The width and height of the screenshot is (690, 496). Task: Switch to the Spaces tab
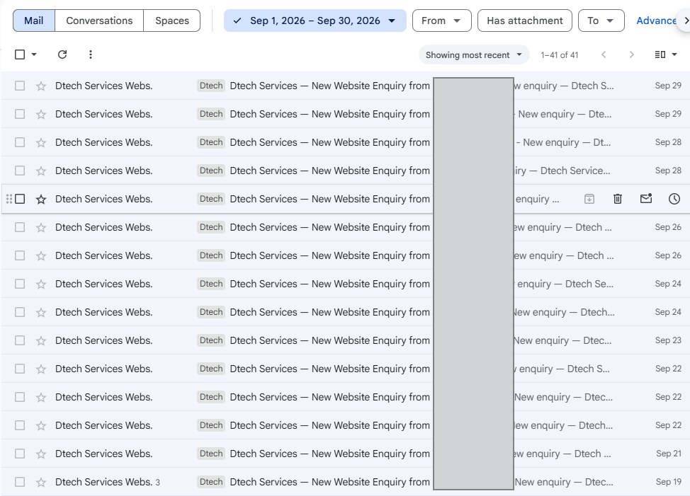172,21
